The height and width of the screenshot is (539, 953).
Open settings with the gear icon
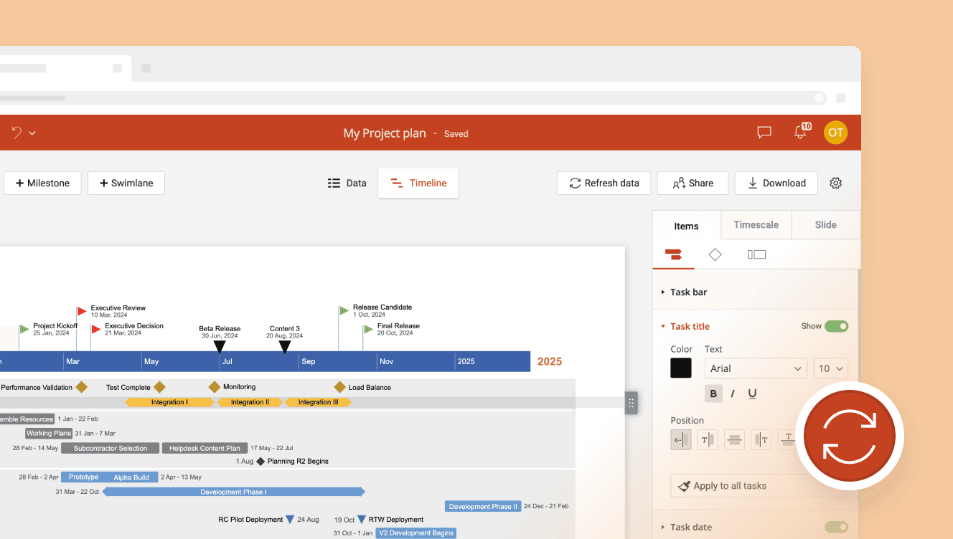[835, 183]
